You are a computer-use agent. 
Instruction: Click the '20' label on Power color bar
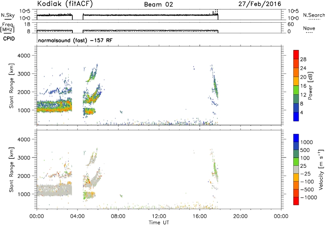tap(303, 77)
